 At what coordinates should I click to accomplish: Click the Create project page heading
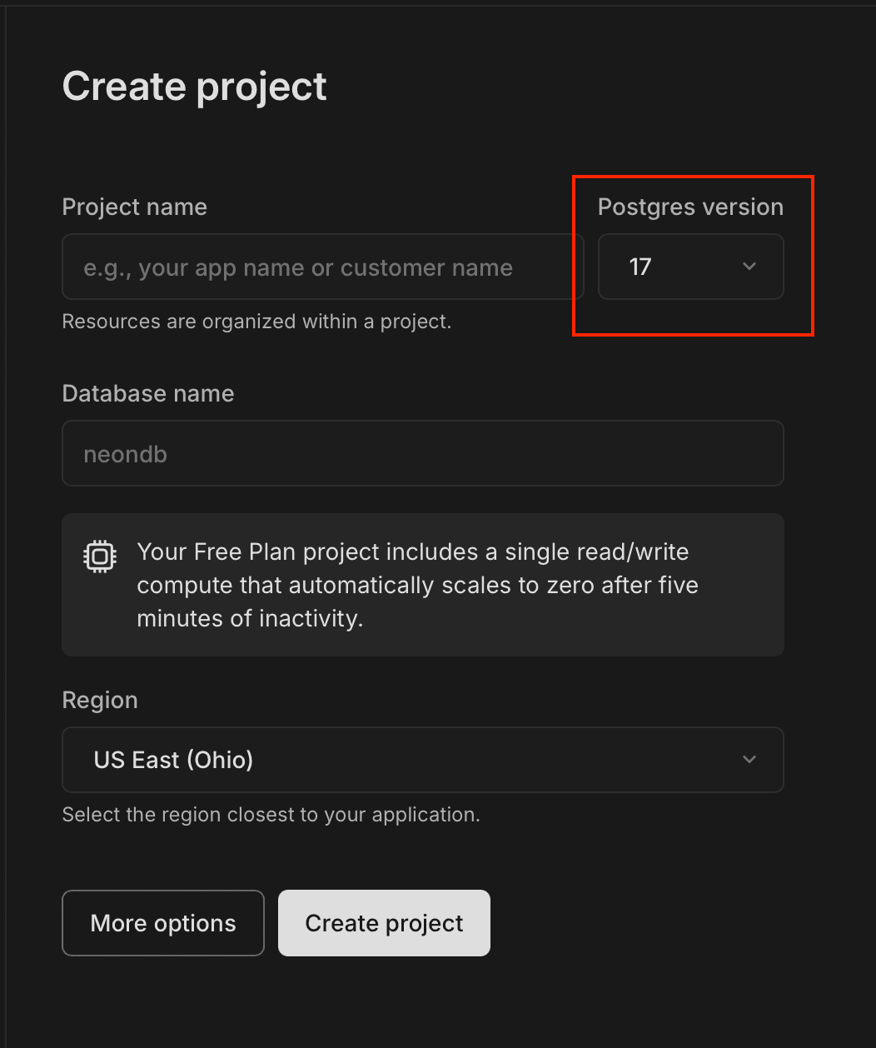tap(195, 87)
